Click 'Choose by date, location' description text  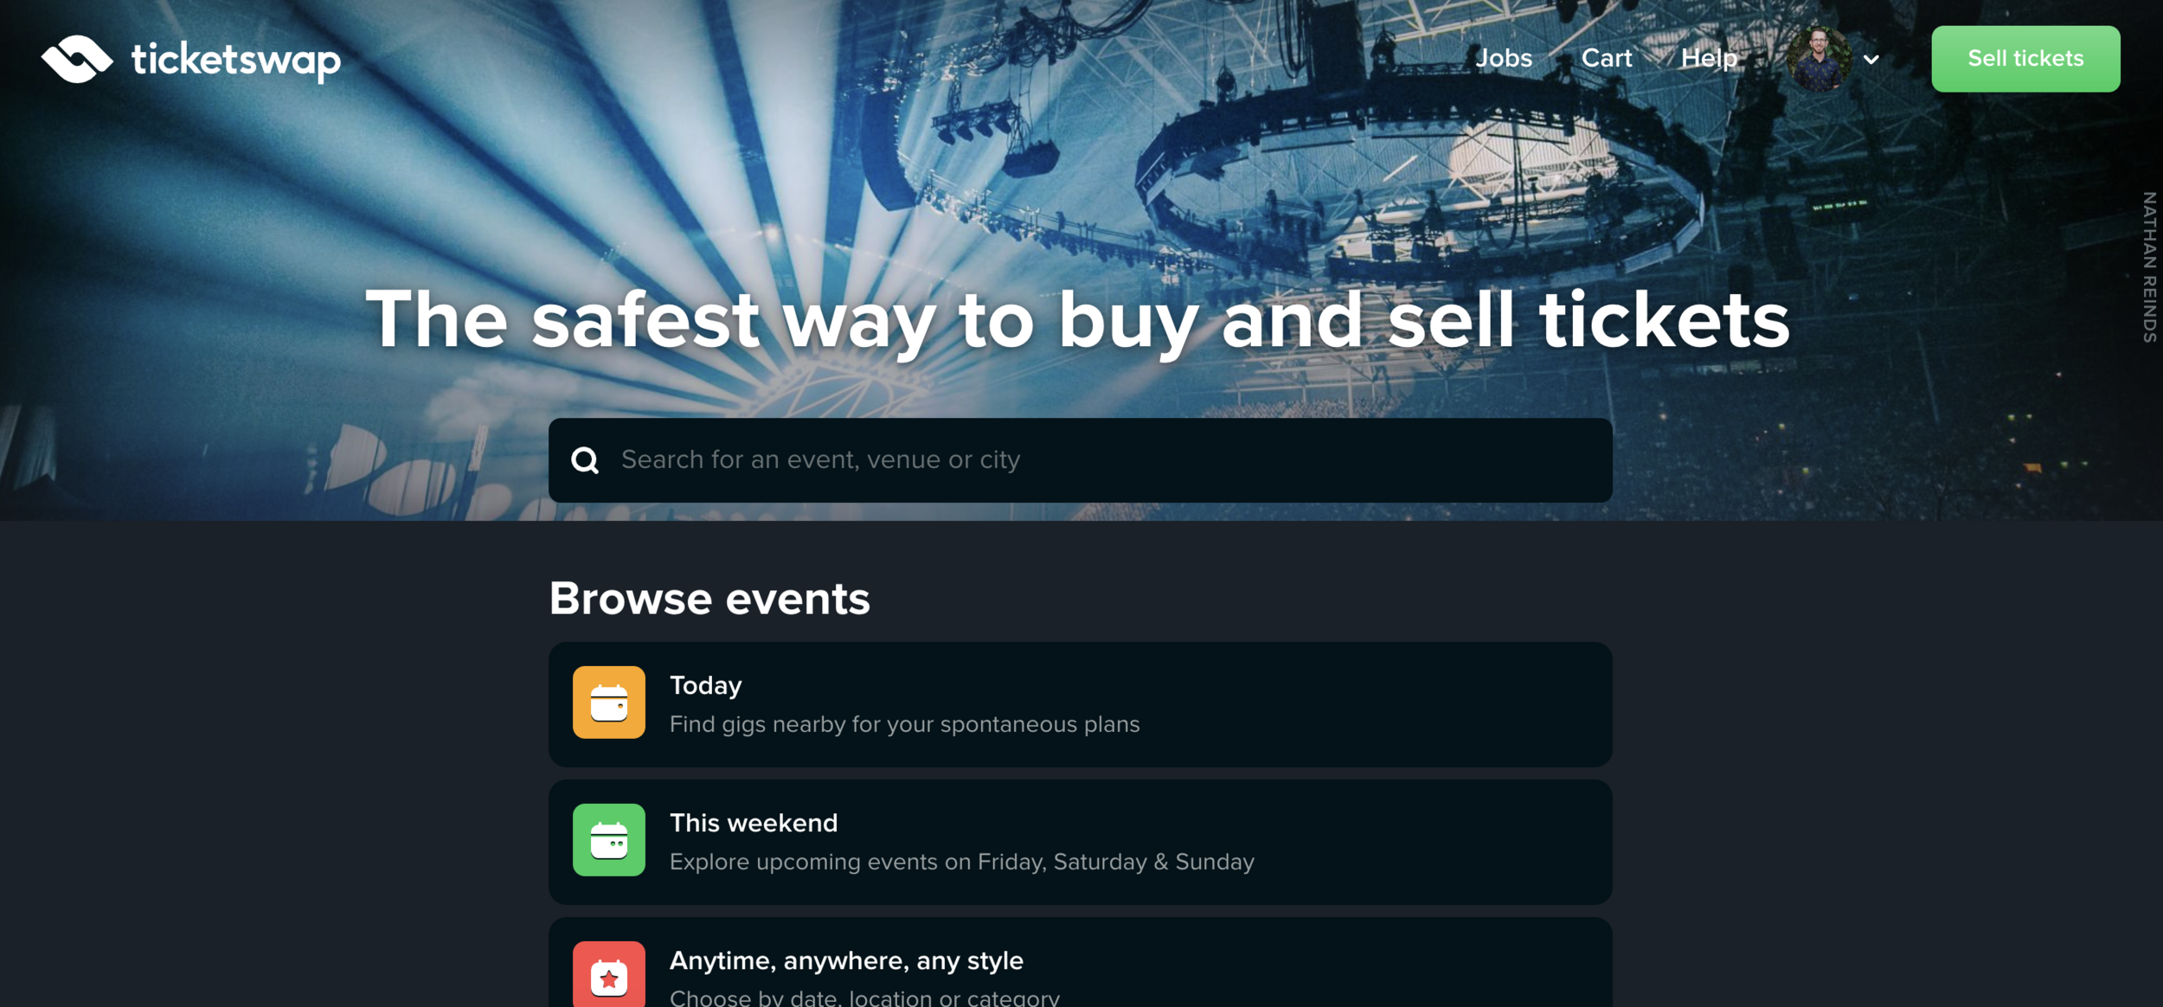(864, 997)
